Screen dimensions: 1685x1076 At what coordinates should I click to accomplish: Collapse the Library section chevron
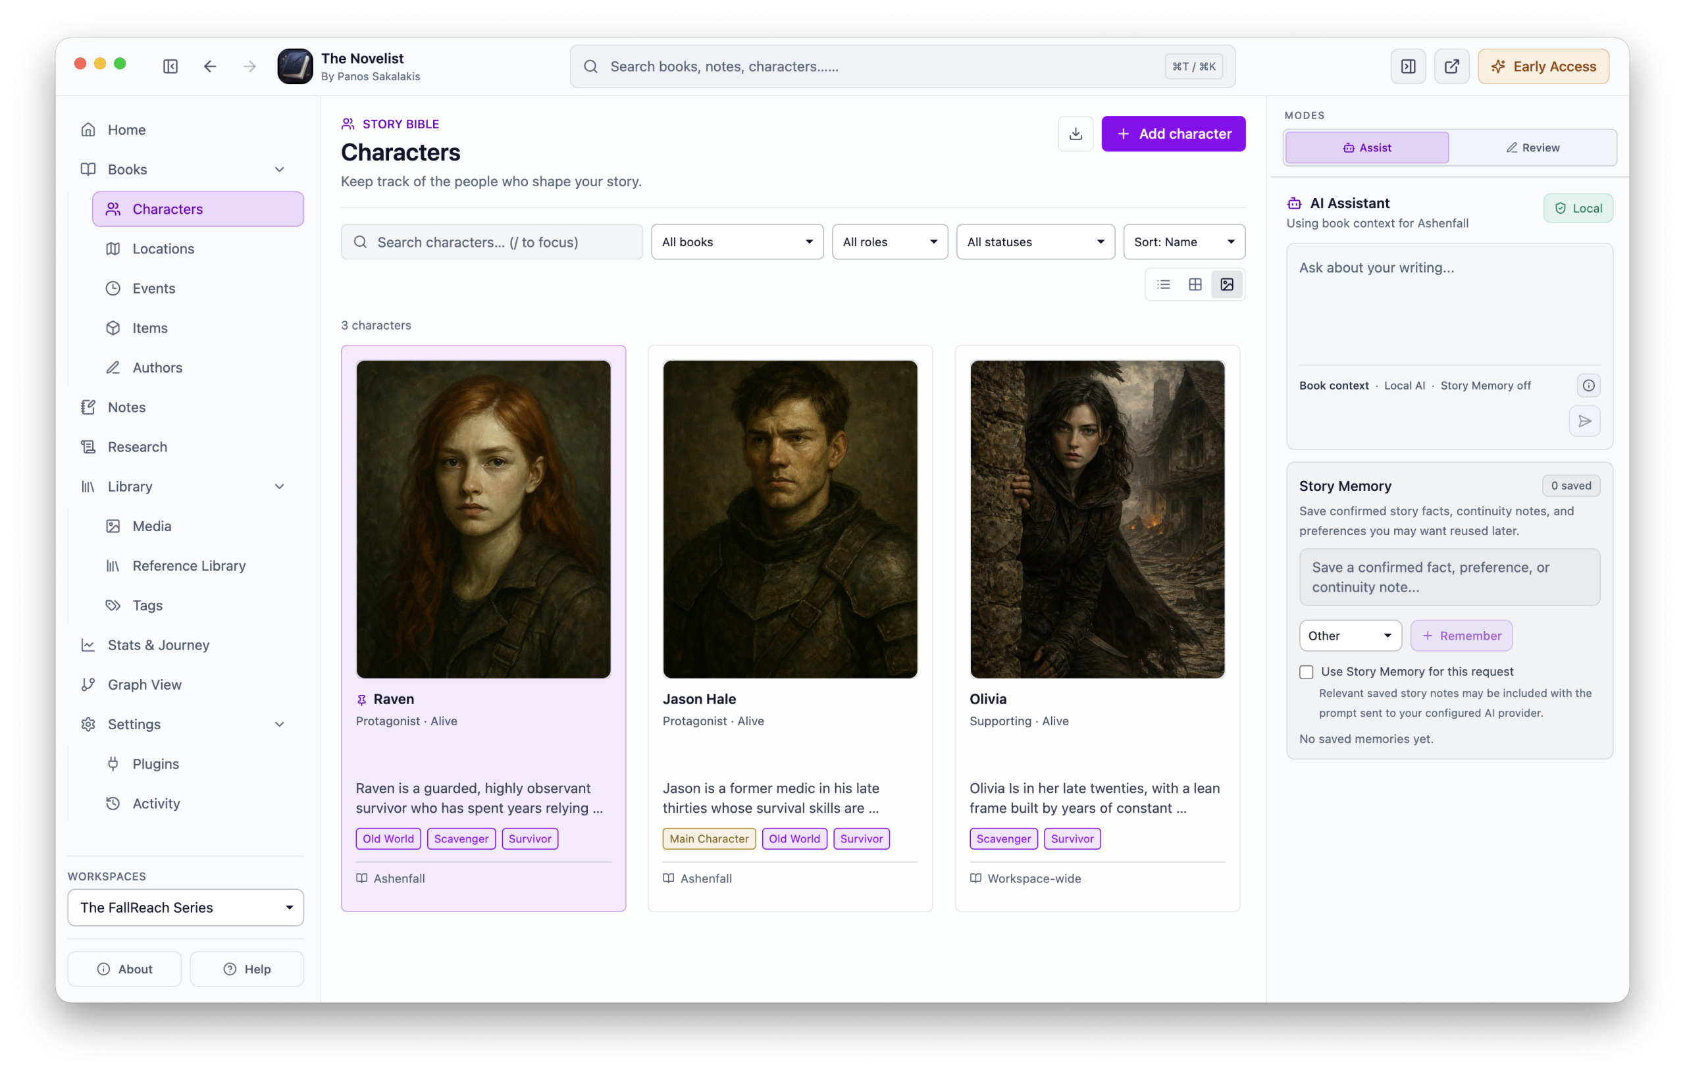pos(279,487)
